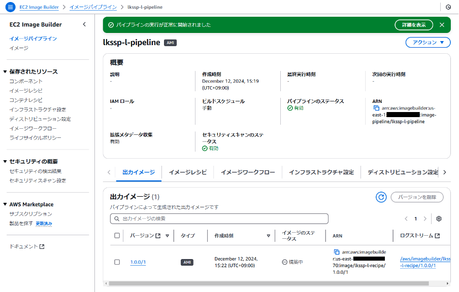Screen dimensions: 459x292
Task: Switch to the ディストリビューション設定 tab
Action: tap(403, 172)
